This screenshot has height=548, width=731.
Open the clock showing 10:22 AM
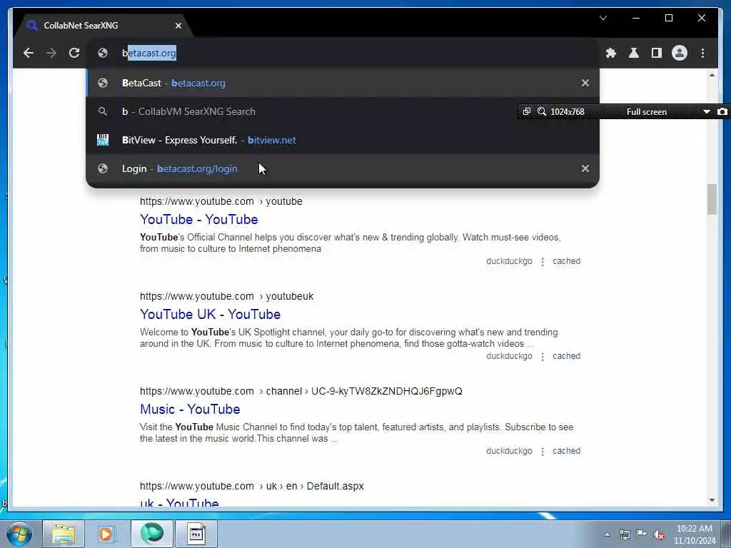pyautogui.click(x=695, y=534)
